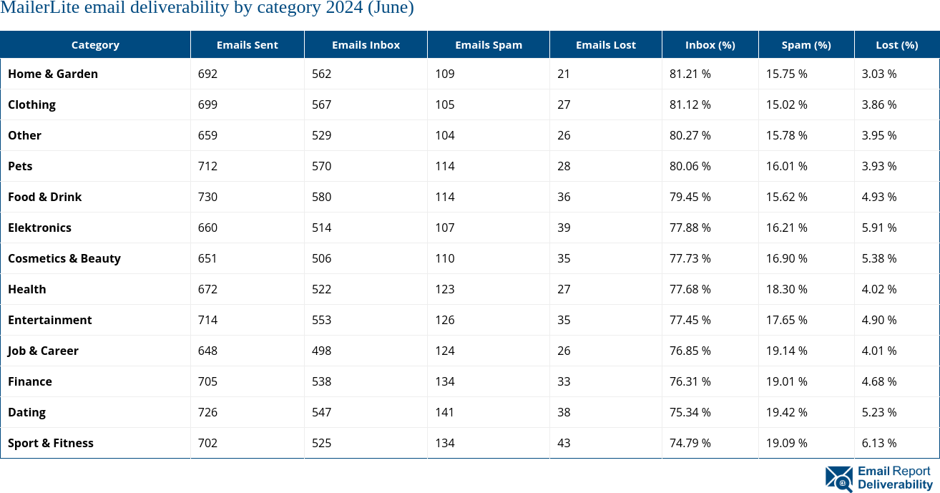Click Dating emails spam value 141
Screen dimensions: 940x493
tap(445, 412)
